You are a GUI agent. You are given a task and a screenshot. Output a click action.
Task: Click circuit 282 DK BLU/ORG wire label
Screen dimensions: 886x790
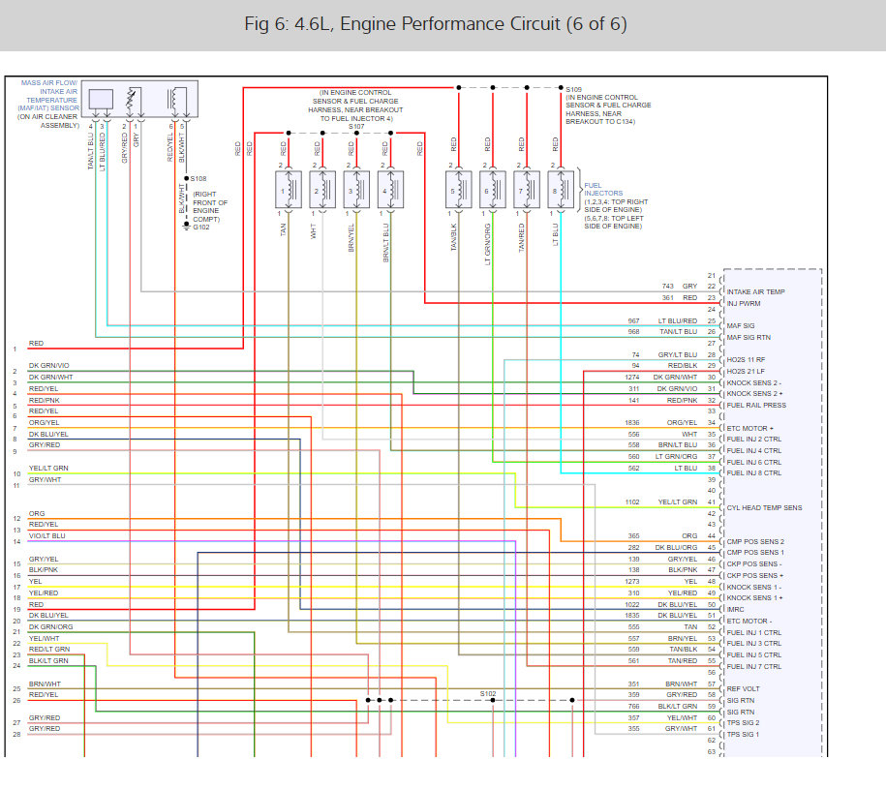coord(662,548)
